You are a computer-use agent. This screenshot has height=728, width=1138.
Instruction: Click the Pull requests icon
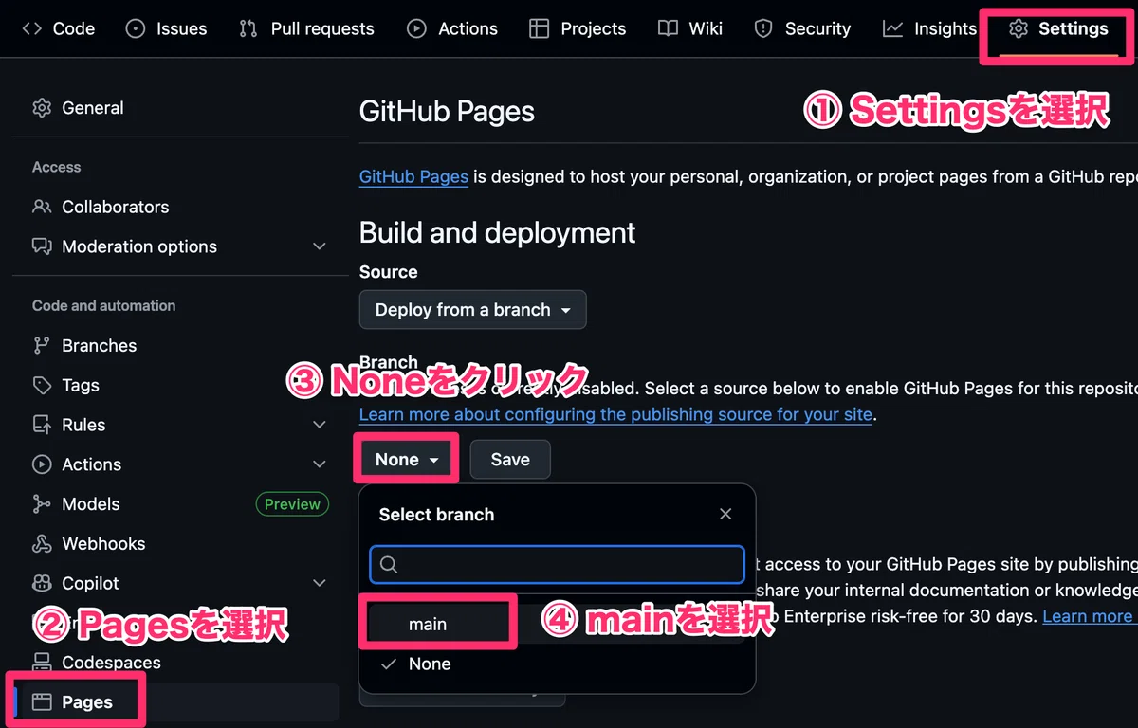(248, 28)
